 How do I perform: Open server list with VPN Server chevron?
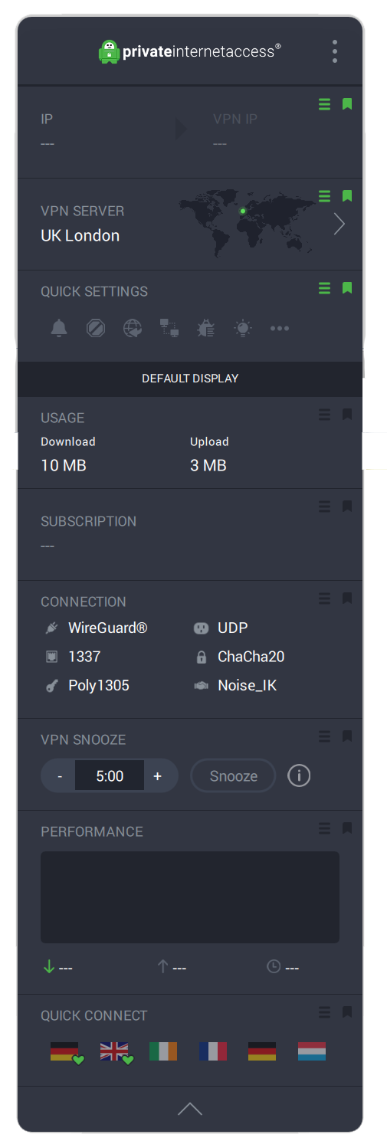click(x=339, y=224)
